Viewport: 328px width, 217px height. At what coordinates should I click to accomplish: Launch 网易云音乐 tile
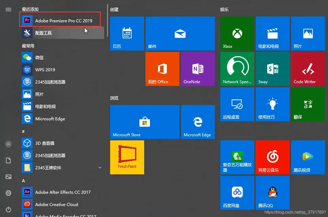click(x=273, y=157)
